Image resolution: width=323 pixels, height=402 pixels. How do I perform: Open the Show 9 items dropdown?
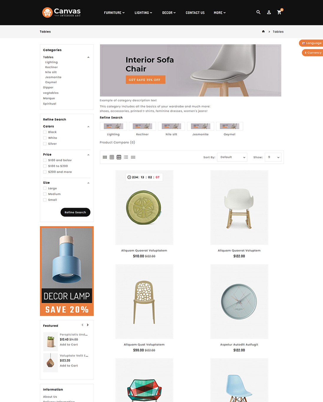273,157
